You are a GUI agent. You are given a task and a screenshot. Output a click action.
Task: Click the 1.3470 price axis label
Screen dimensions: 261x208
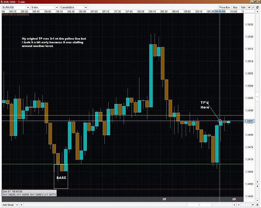[249, 159]
